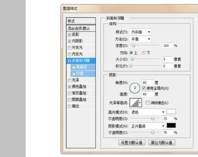The image size is (198, 157).
Task: Click the 大小 slider handle
Action: click(132, 59)
